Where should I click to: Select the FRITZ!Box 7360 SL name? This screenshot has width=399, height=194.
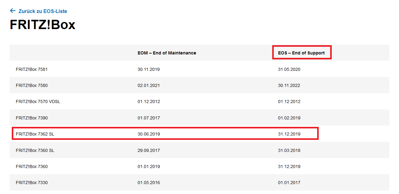tap(35, 150)
